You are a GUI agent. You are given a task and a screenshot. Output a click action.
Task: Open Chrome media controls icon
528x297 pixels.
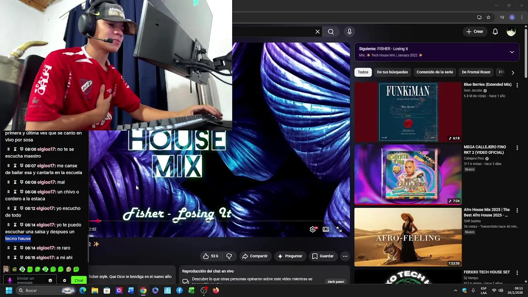pos(502,17)
